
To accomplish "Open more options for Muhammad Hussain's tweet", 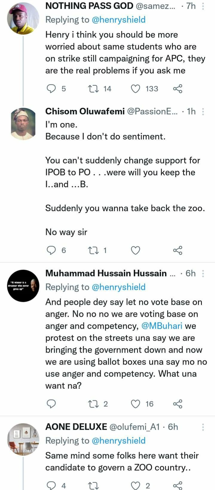I will click(203, 274).
